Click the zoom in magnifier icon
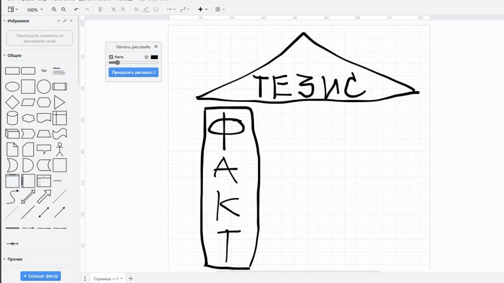The height and width of the screenshot is (283, 504). coord(54,10)
